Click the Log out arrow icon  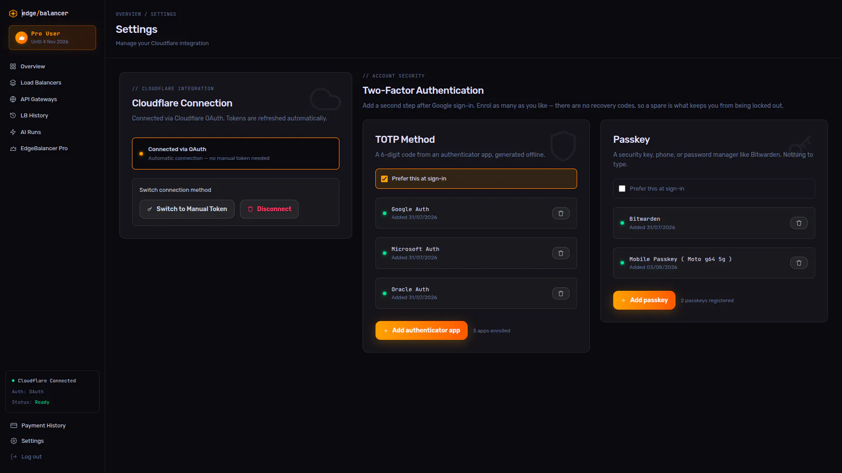(14, 457)
